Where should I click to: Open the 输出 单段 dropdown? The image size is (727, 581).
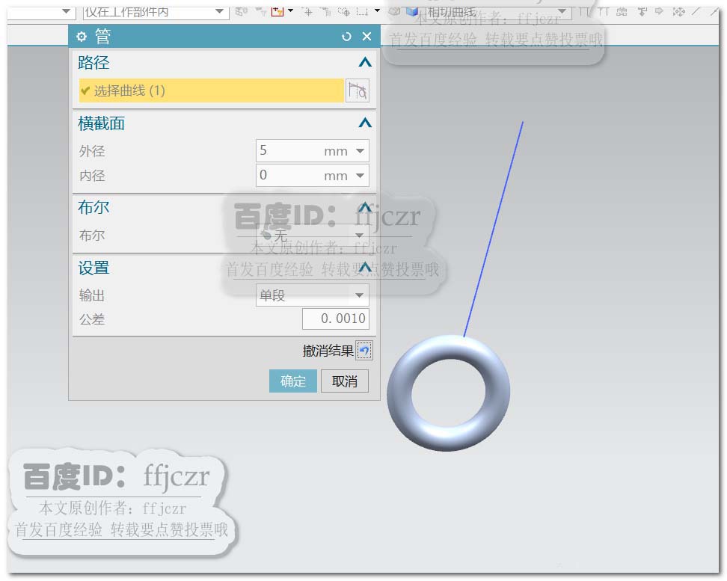pyautogui.click(x=313, y=295)
